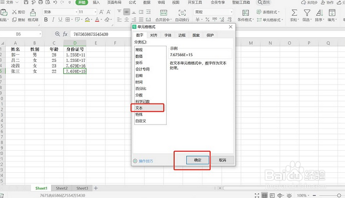Expand the Name Box dropdown showing D5
The image size is (345, 198).
coord(40,34)
